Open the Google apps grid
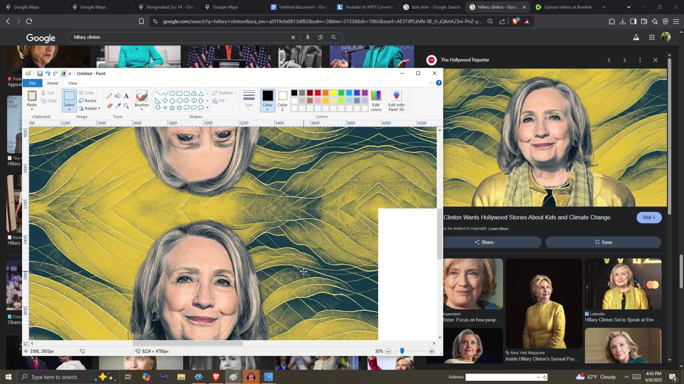This screenshot has height=384, width=684. [652, 37]
